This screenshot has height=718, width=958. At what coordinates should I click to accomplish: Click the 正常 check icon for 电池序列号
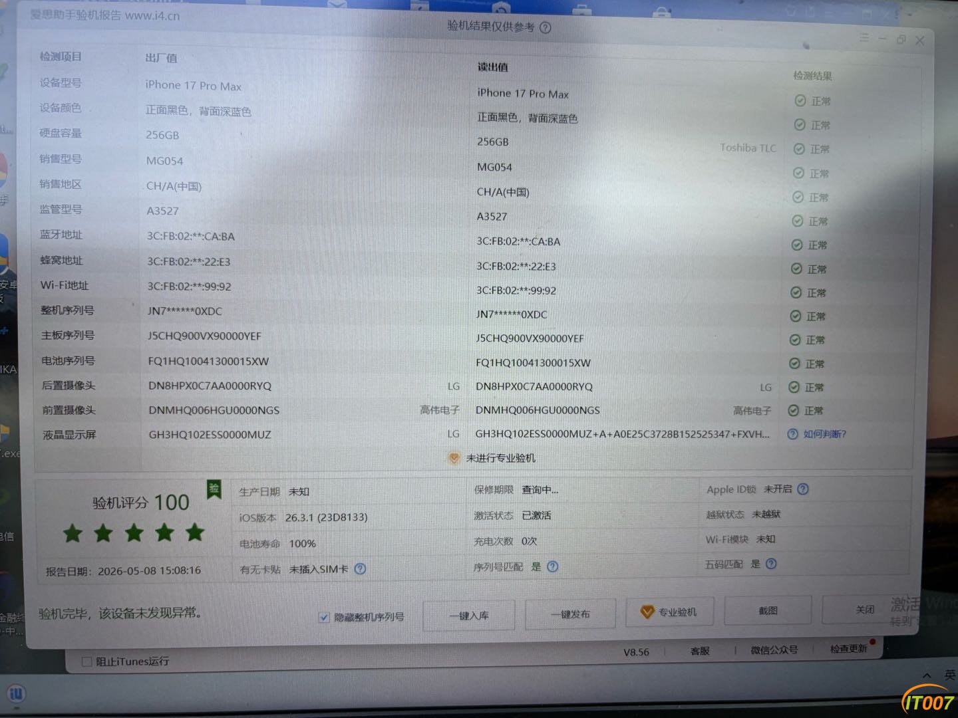coord(794,364)
